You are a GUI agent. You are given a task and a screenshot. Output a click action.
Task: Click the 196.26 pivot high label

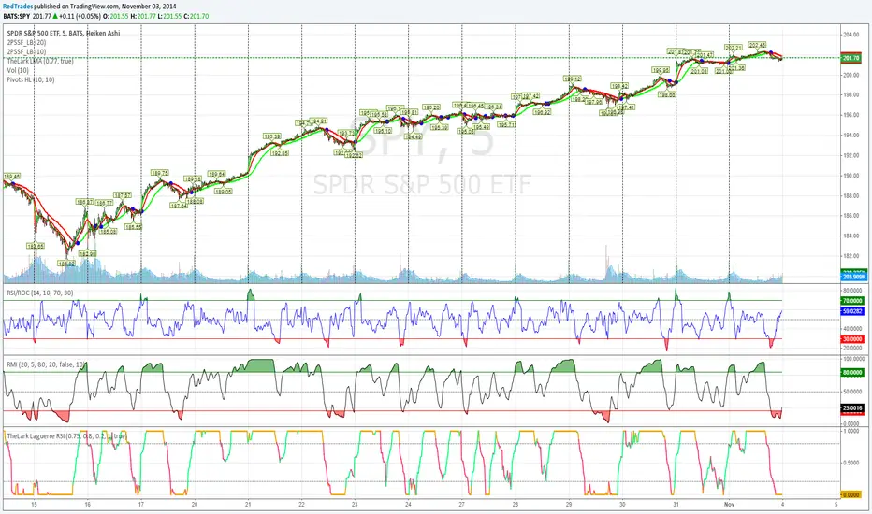click(431, 107)
